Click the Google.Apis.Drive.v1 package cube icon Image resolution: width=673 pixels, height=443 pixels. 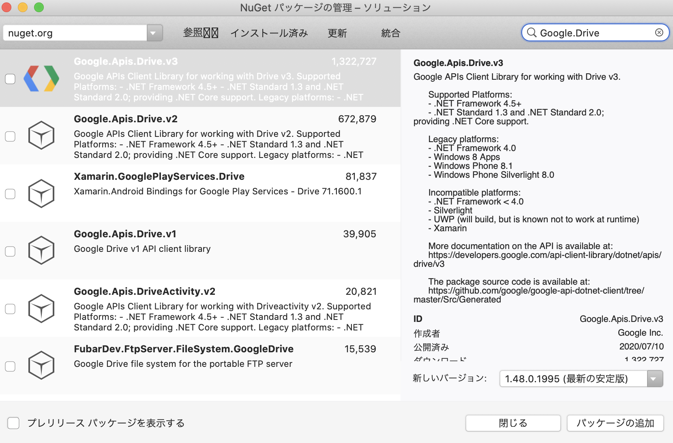pos(41,250)
